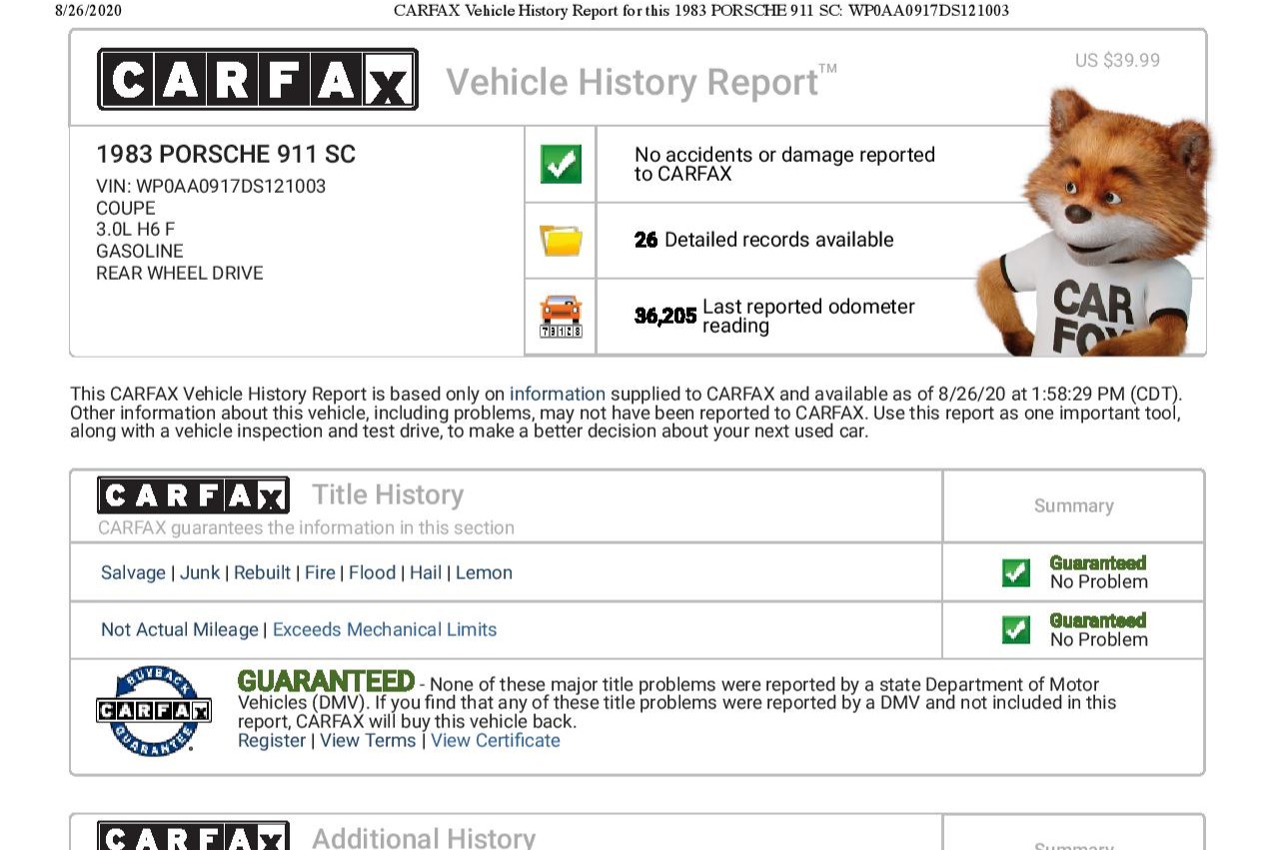Click the 'US $39.99' price text
This screenshot has width=1274, height=850.
pyautogui.click(x=1117, y=61)
